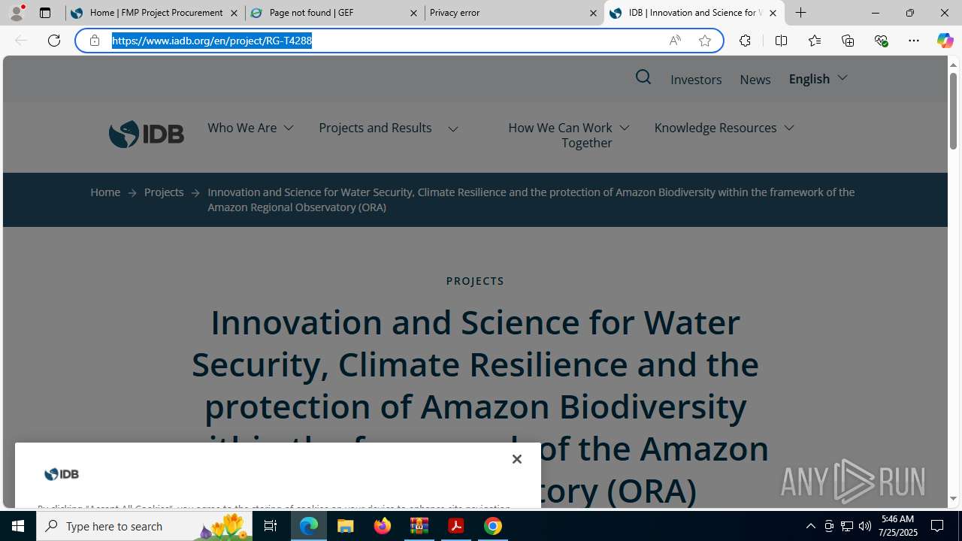Screen dimensions: 962x541
Task: Click the ORA project breadcrumb title
Action: point(531,200)
